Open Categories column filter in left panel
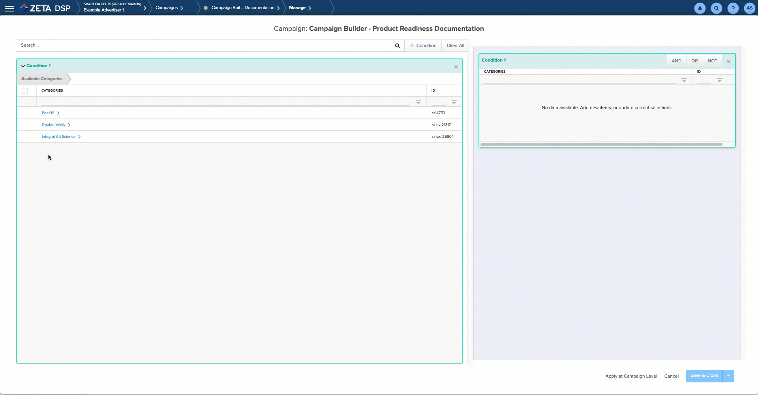The height and width of the screenshot is (395, 758). point(418,102)
